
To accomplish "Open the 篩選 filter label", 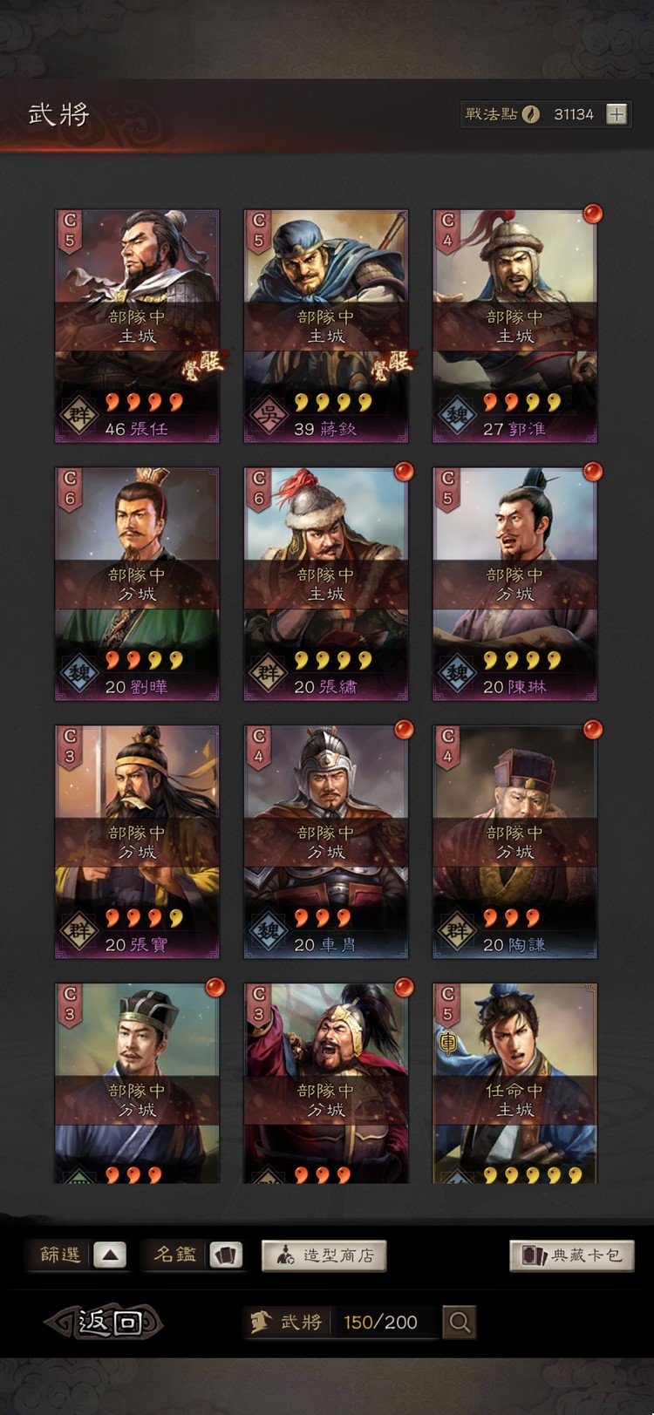I will pyautogui.click(x=60, y=1255).
